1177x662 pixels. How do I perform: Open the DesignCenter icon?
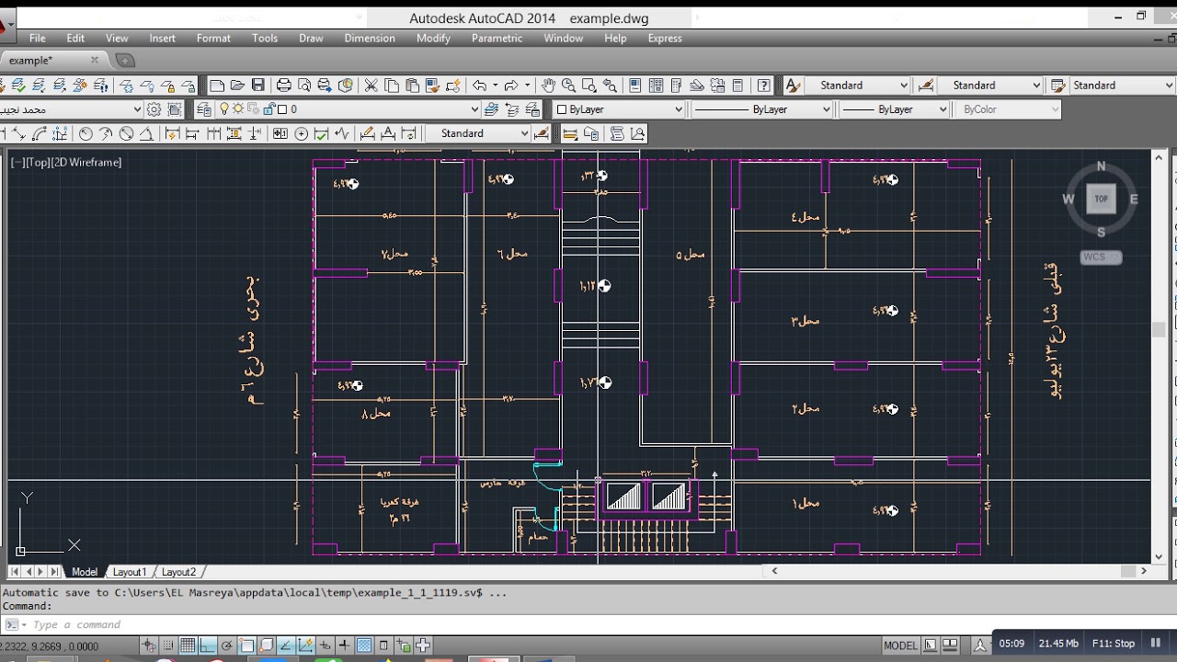point(656,86)
